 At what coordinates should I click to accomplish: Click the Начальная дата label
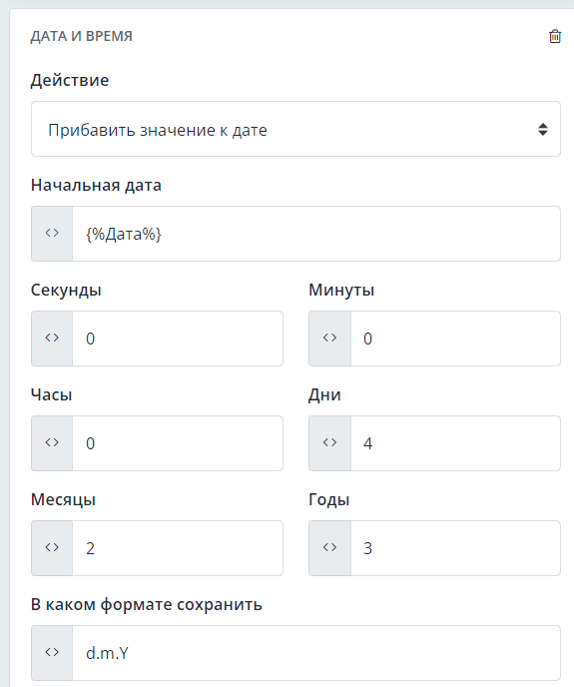[x=96, y=186]
